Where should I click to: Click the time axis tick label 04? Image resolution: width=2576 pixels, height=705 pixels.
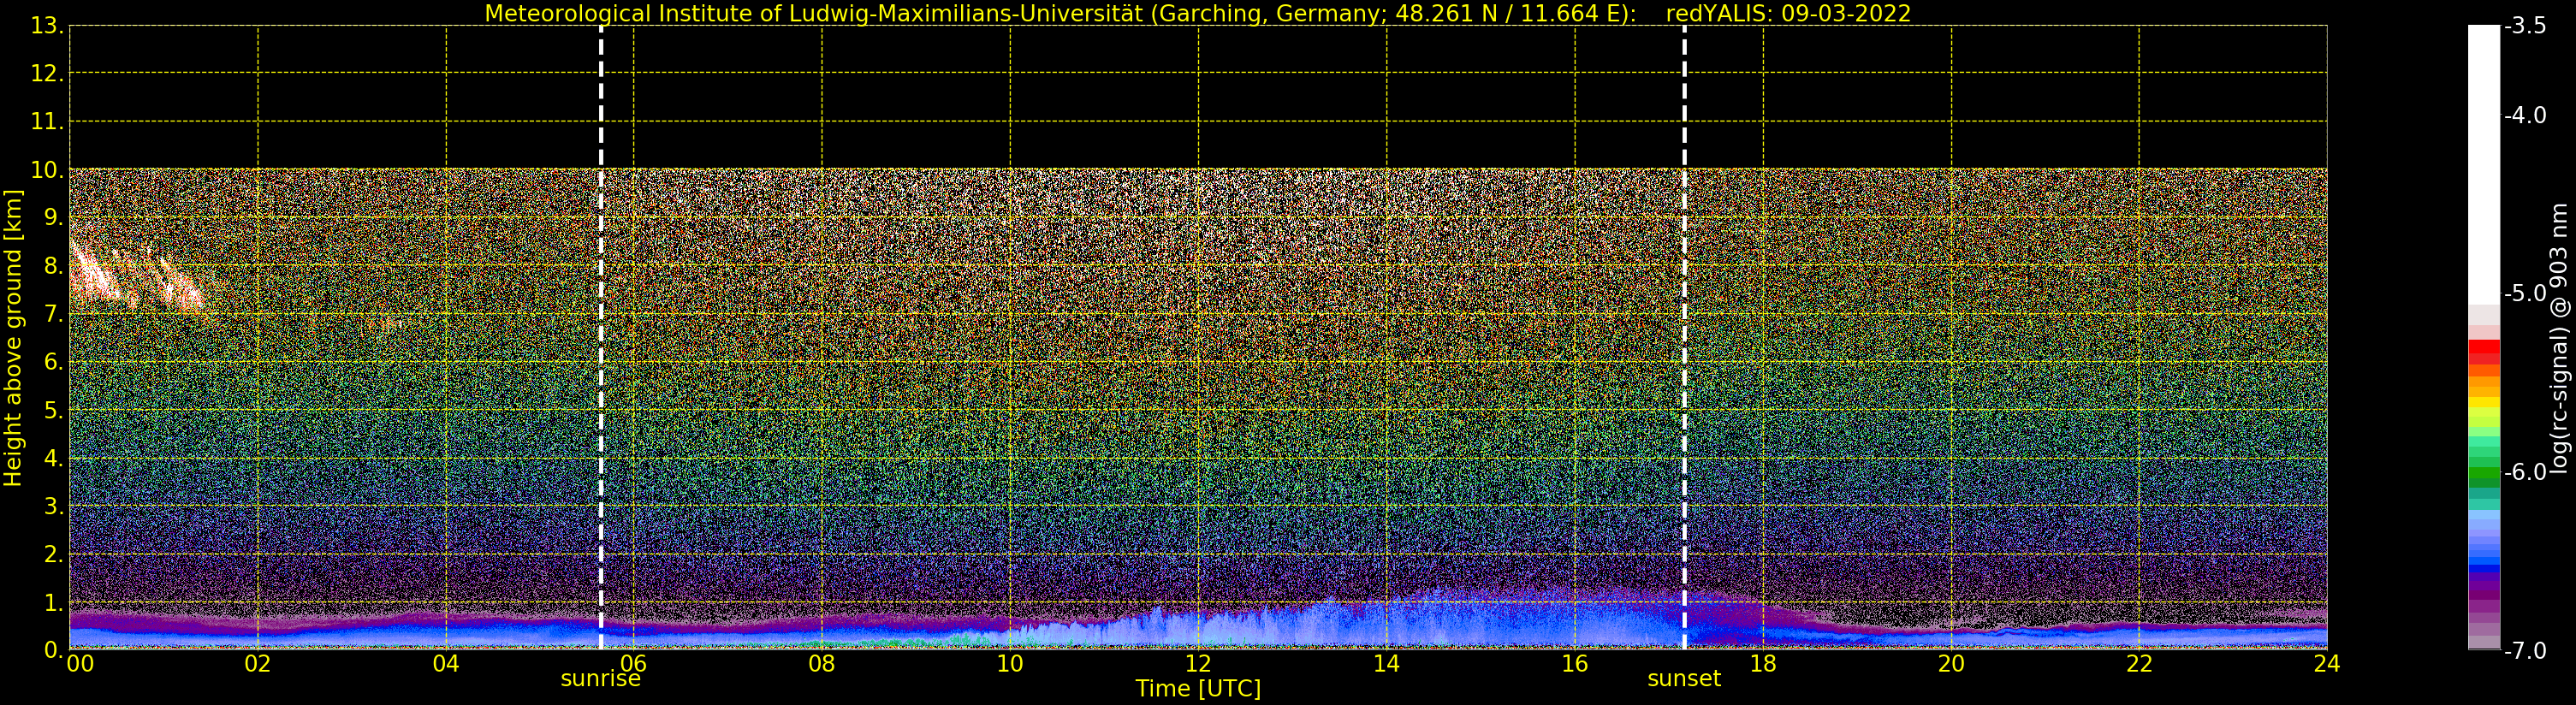[446, 663]
